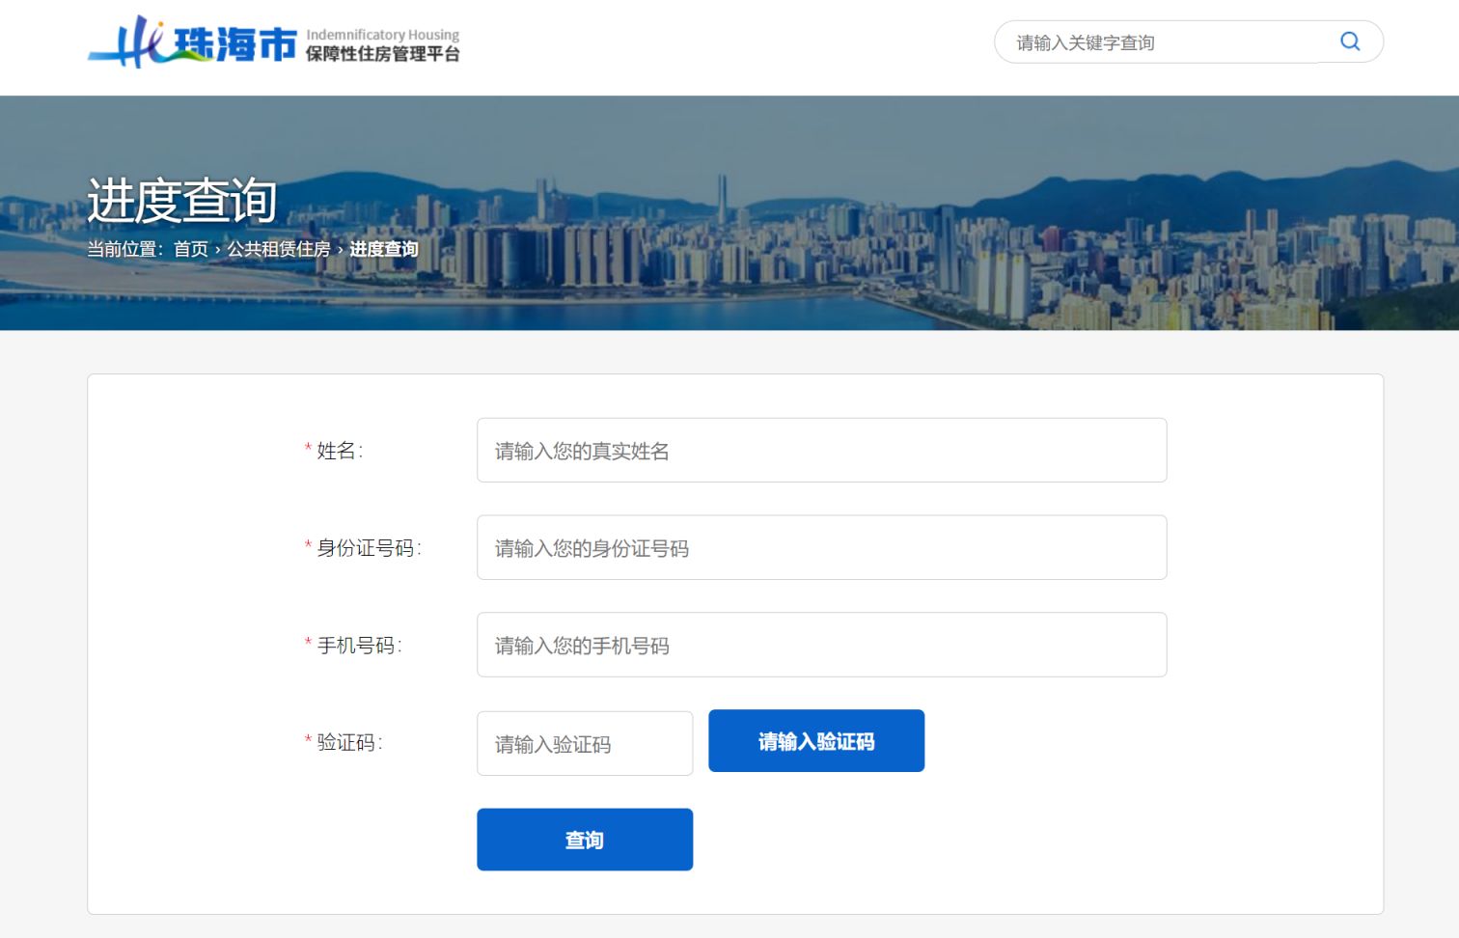Click the 身份证号码 field label

[x=369, y=548]
